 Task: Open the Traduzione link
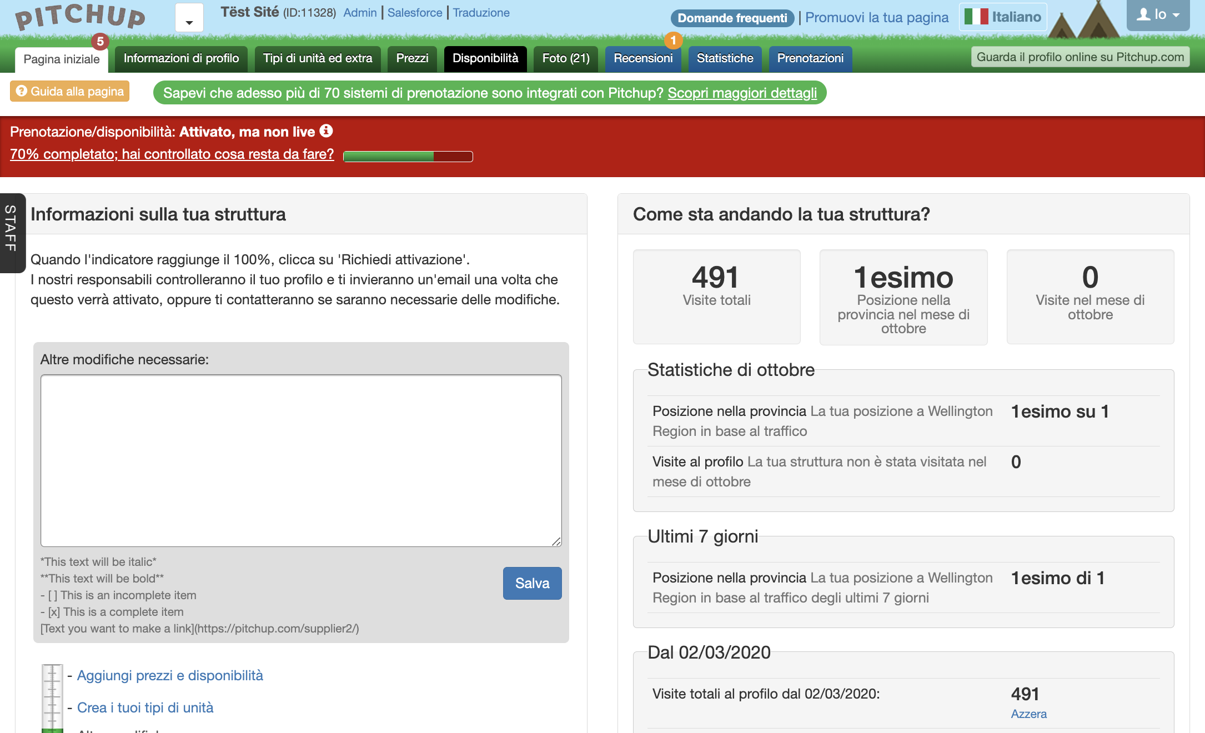481,13
